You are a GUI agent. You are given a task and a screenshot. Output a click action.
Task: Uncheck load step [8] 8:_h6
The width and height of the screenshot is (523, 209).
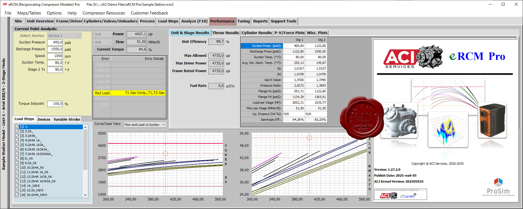coord(17,158)
